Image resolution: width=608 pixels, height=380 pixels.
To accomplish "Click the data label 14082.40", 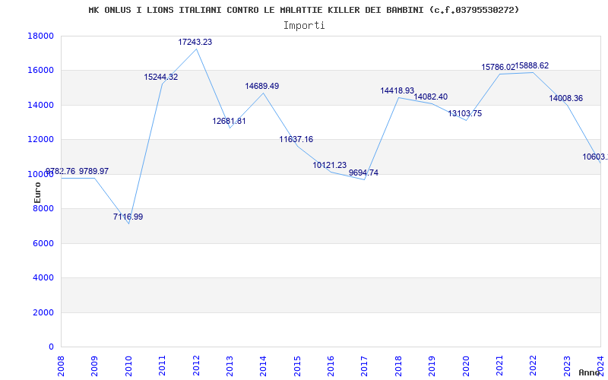I will pos(431,97).
